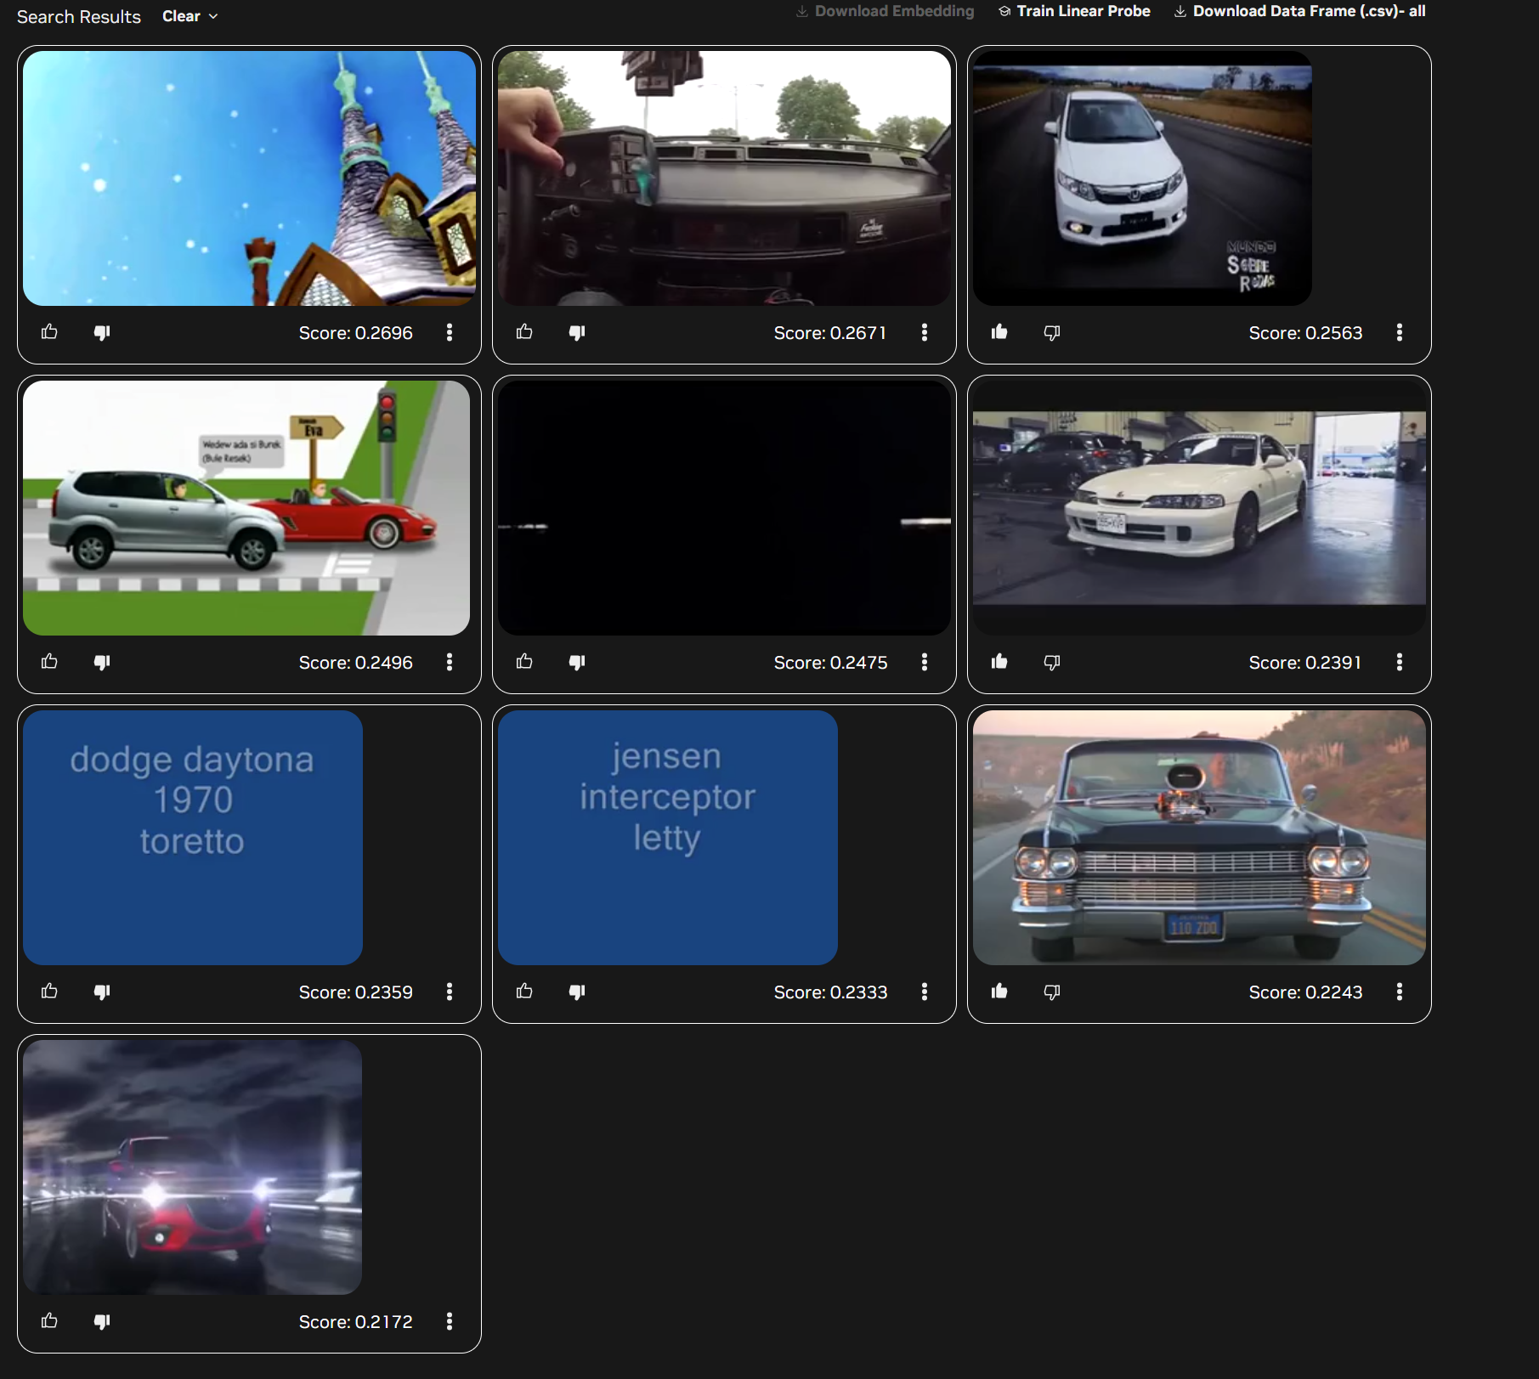Remove like from white Honda Civic result
Screen dimensions: 1539x1379
point(999,332)
